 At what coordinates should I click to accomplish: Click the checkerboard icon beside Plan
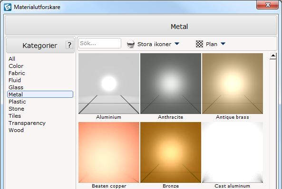click(199, 44)
